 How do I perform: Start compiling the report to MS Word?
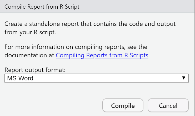pyautogui.click(x=123, y=105)
